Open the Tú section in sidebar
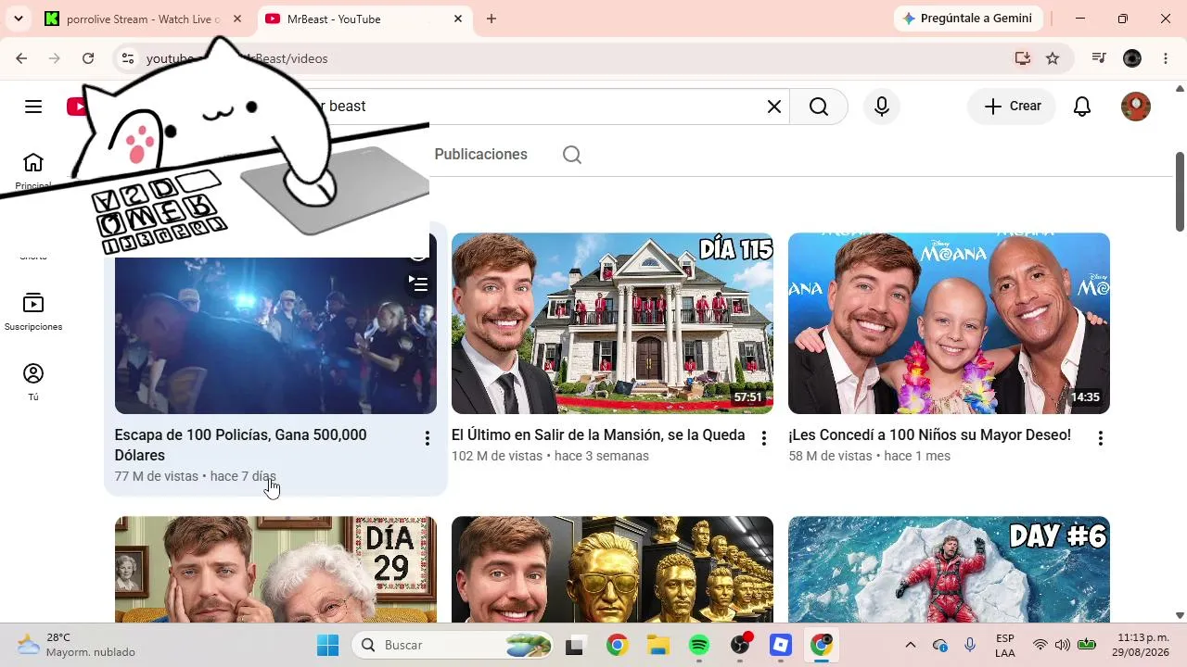Screen dimensions: 1187x667 (x=33, y=382)
